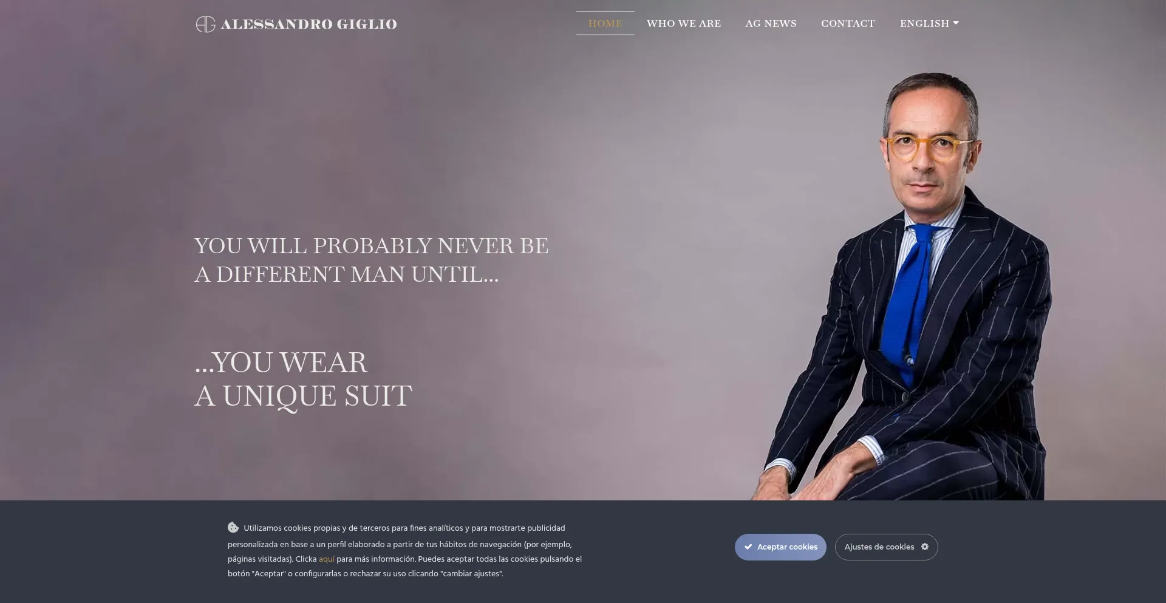This screenshot has width=1166, height=603.
Task: Click the 'YOU WILL PROBABLY NEVER BE' headline
Action: click(371, 246)
